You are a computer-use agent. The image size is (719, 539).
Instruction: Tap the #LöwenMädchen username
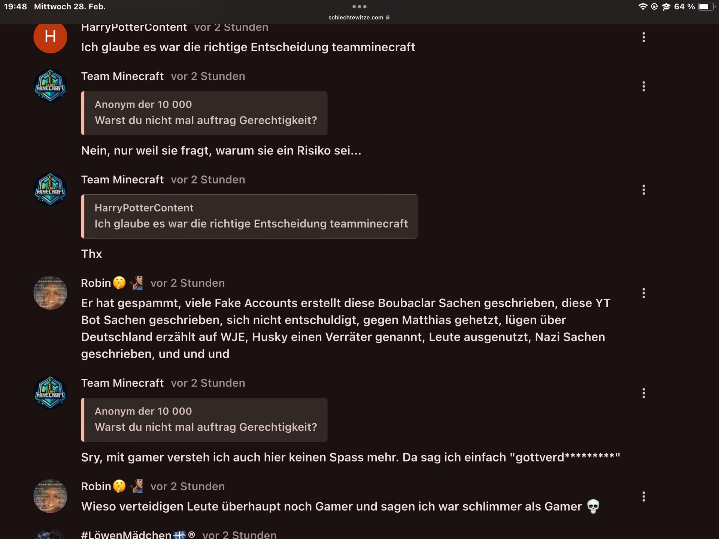click(x=126, y=535)
